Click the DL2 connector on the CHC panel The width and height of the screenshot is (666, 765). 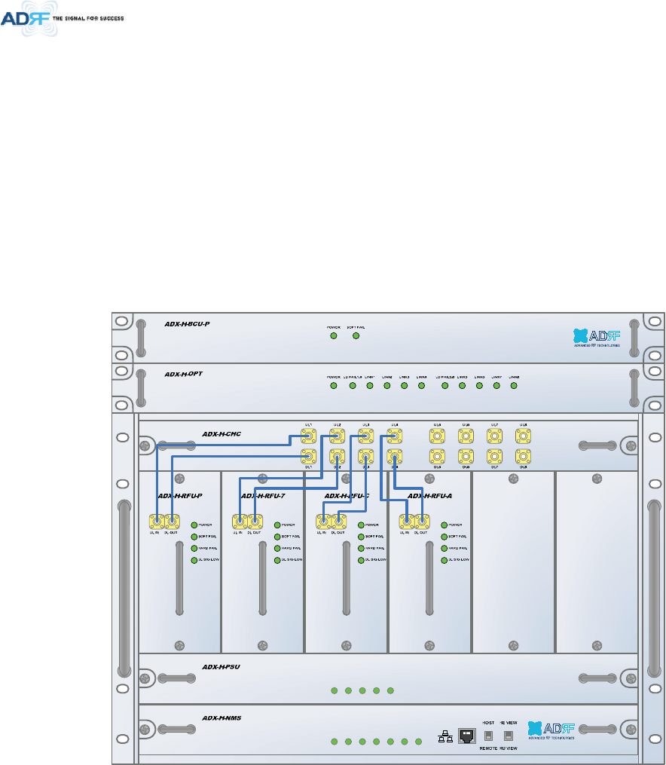[x=337, y=457]
